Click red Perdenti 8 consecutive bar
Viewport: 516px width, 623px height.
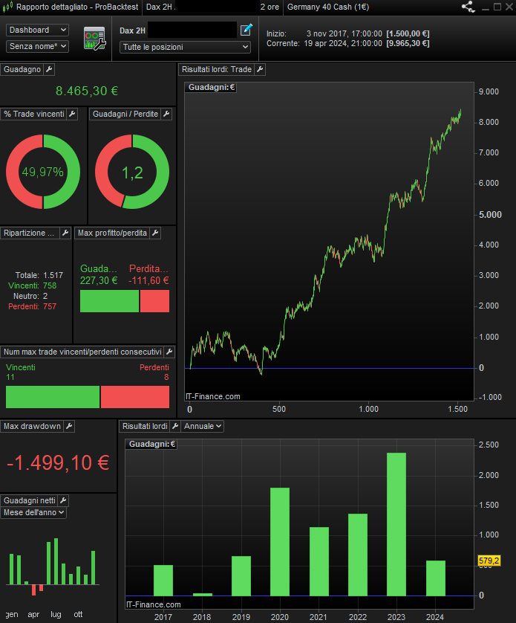tap(135, 396)
